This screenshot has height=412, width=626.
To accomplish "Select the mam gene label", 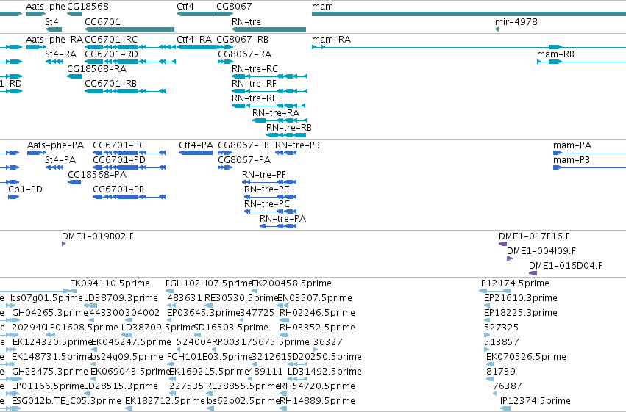I will point(322,7).
